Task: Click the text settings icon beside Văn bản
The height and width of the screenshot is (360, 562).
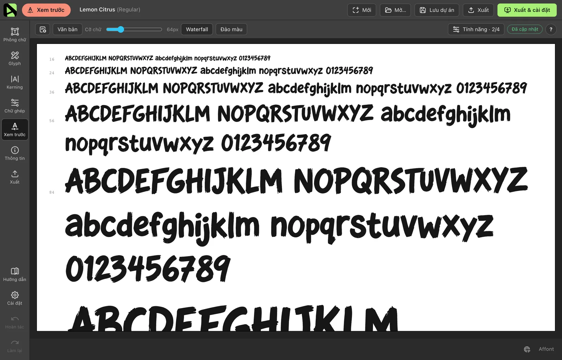Action: (x=43, y=30)
